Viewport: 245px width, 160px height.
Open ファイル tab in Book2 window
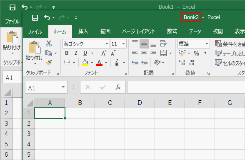tap(35, 32)
